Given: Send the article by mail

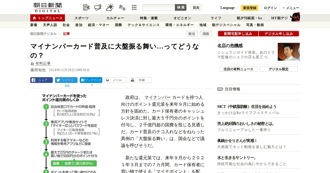Looking at the screenshot, I should 116,80.
